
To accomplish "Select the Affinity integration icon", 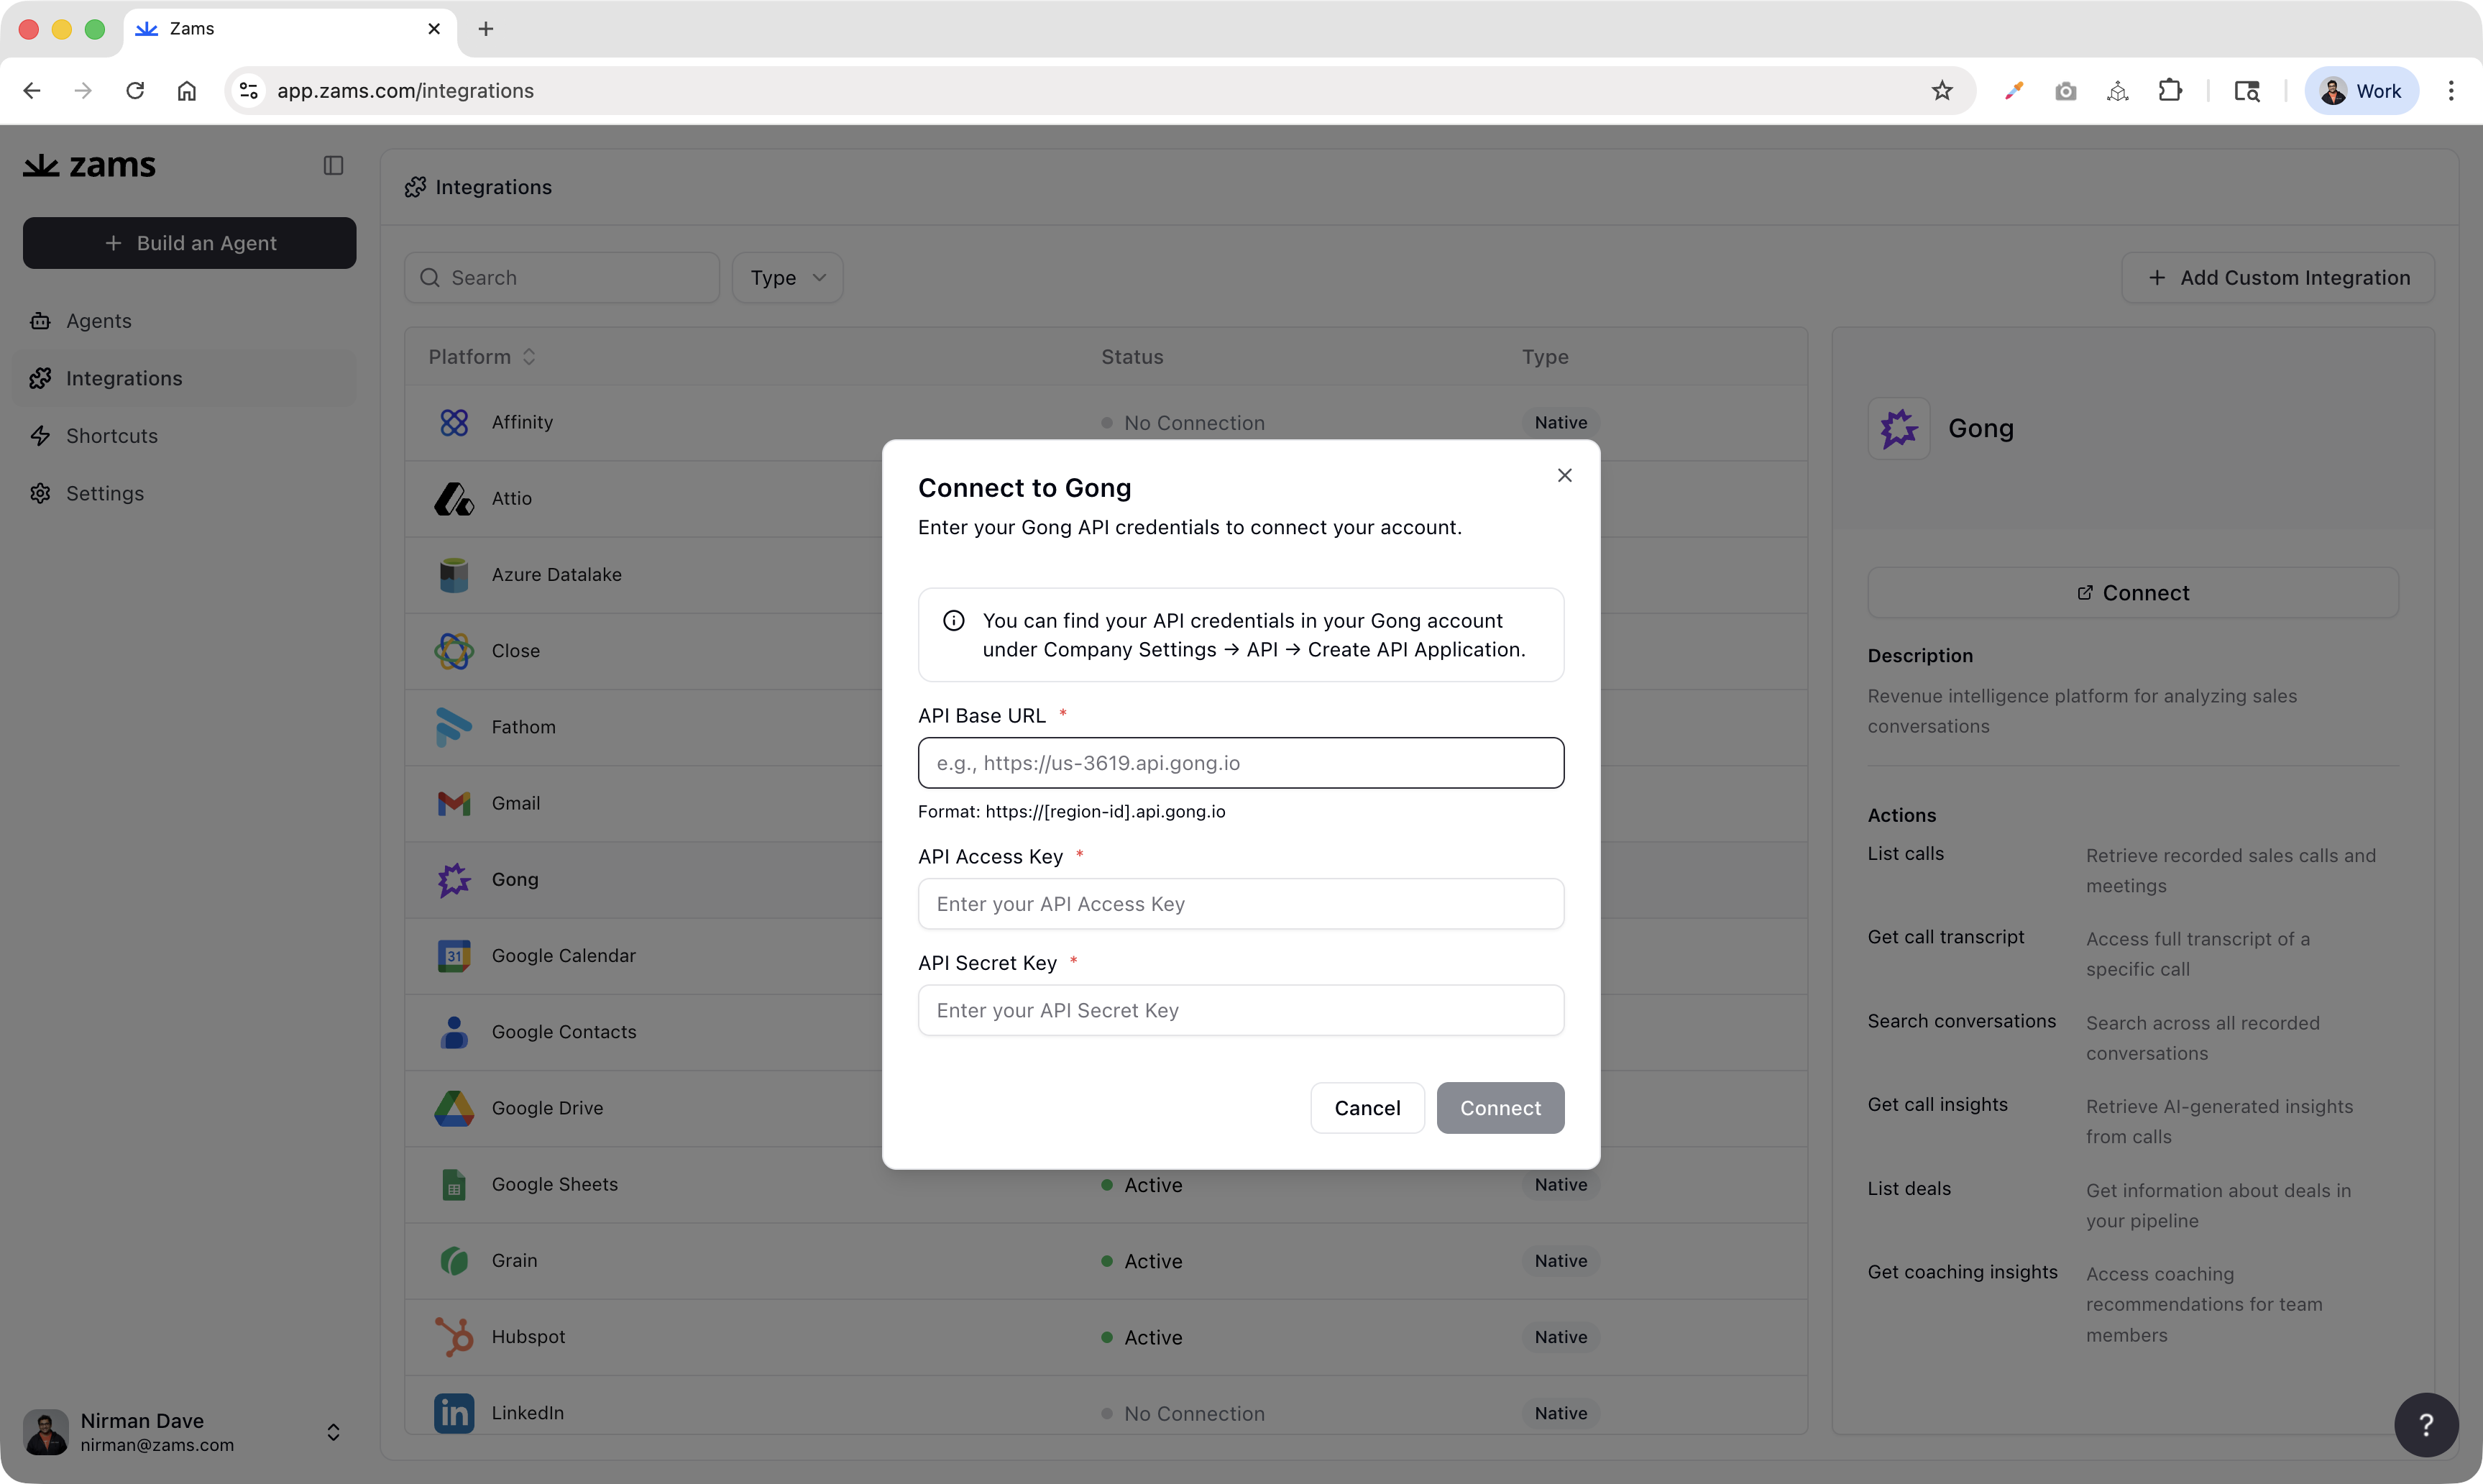I will (x=454, y=423).
